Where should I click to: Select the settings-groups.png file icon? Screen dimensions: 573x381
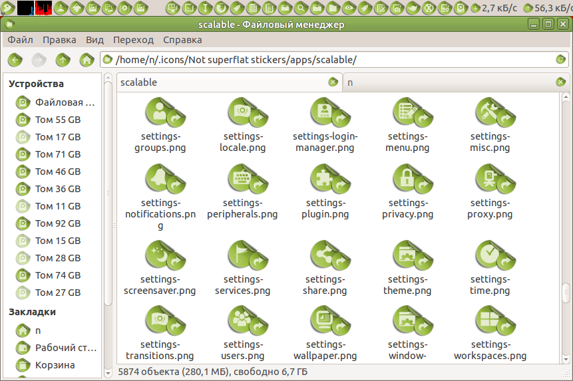click(x=164, y=112)
